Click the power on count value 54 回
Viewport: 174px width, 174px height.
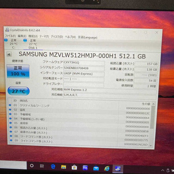[145, 81]
